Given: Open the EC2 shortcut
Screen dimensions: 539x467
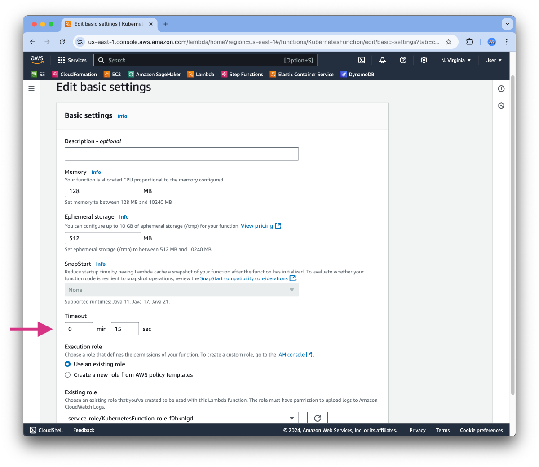Looking at the screenshot, I should pos(112,75).
